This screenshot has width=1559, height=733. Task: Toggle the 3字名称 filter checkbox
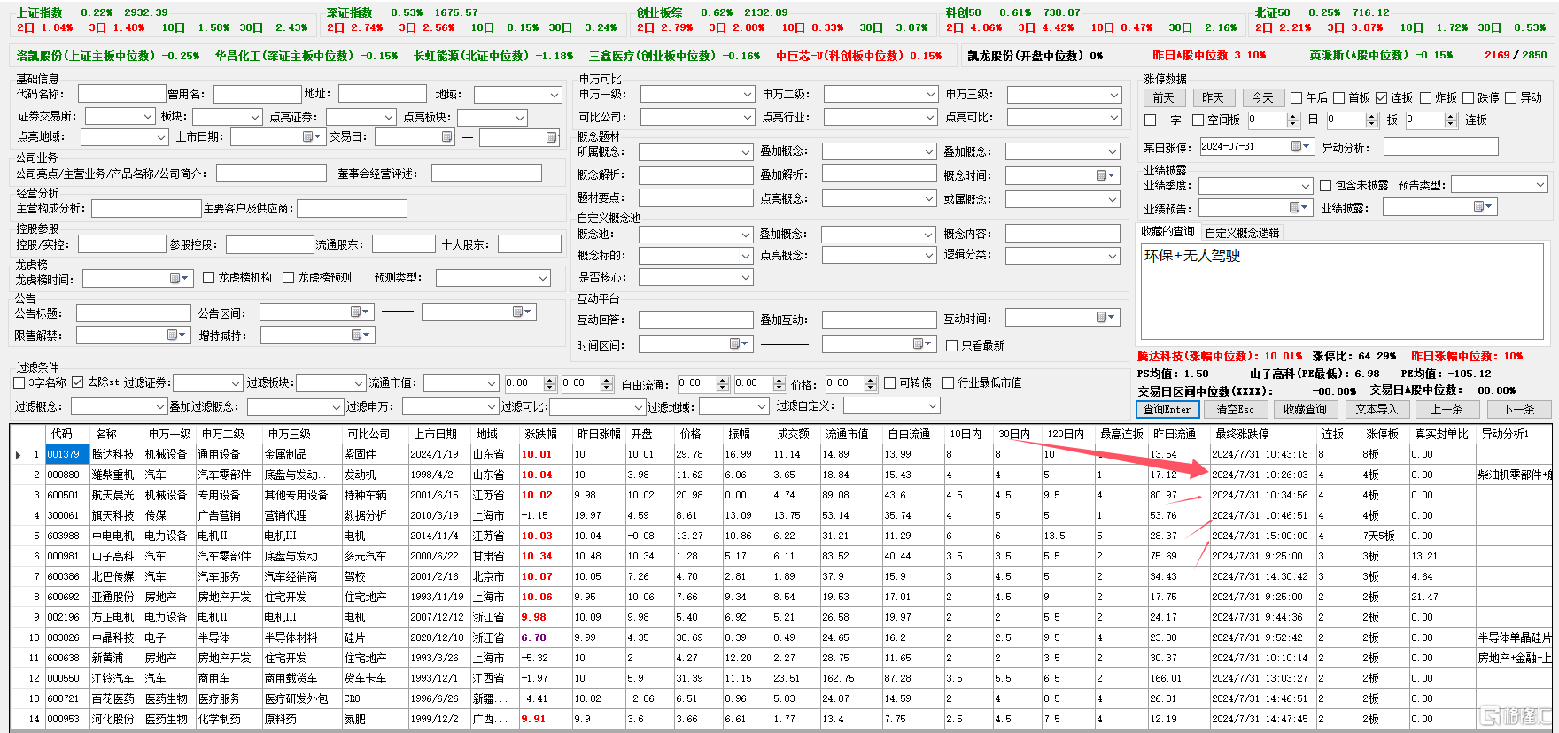pyautogui.click(x=19, y=382)
